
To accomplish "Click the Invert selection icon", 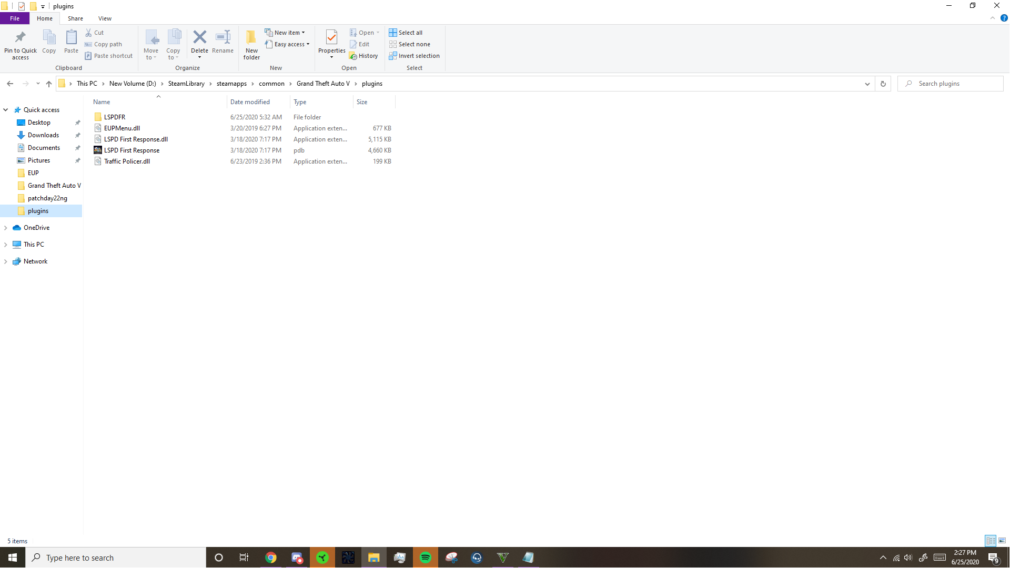I will click(x=393, y=56).
